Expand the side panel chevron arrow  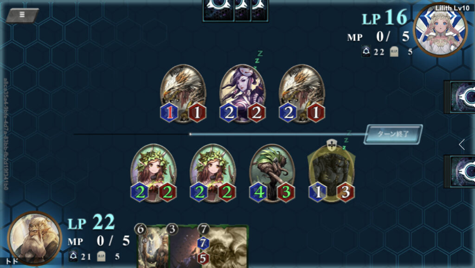pos(462,144)
